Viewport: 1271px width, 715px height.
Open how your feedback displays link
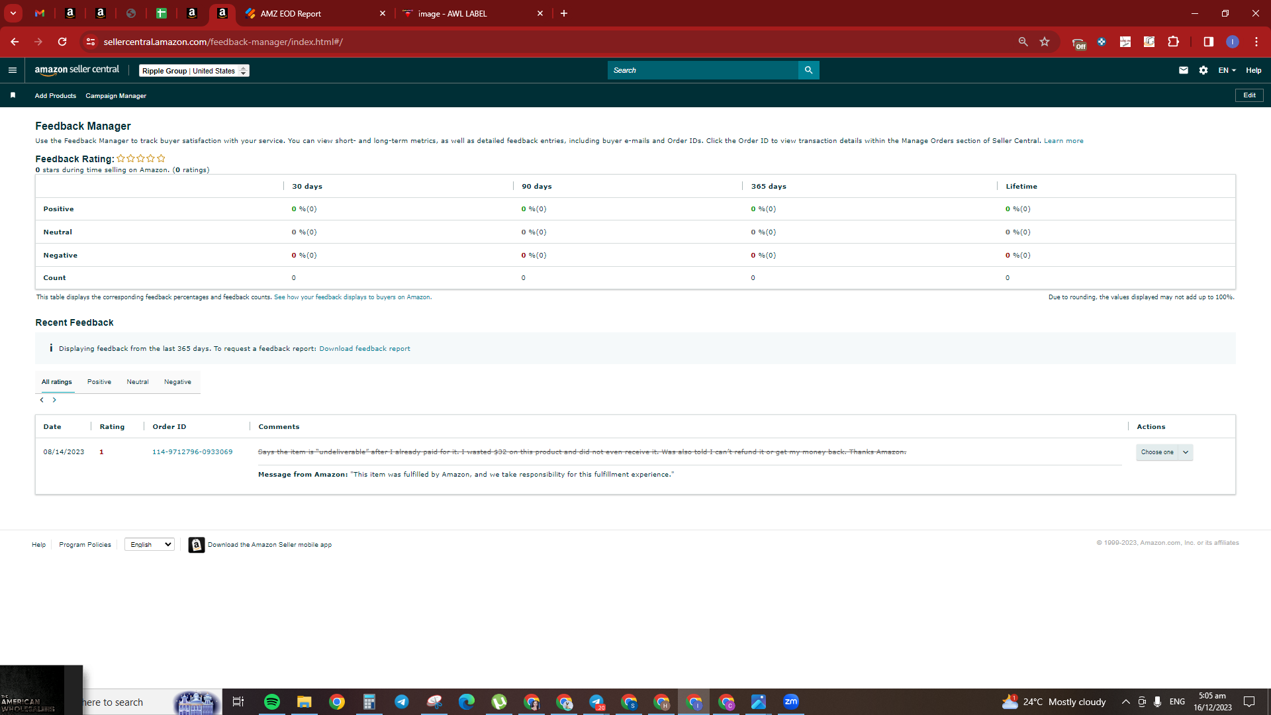coord(352,297)
